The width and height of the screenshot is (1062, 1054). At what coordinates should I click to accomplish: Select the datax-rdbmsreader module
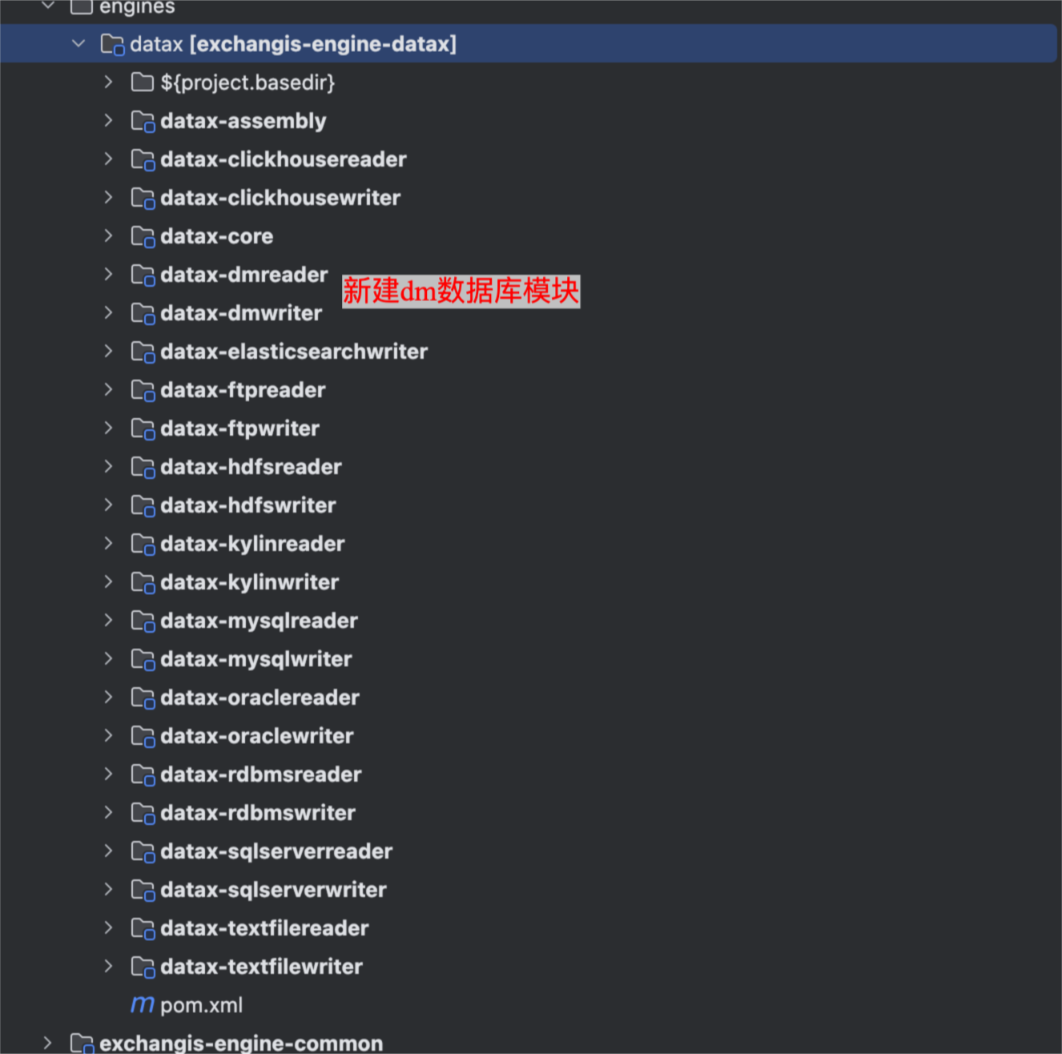[x=260, y=774]
